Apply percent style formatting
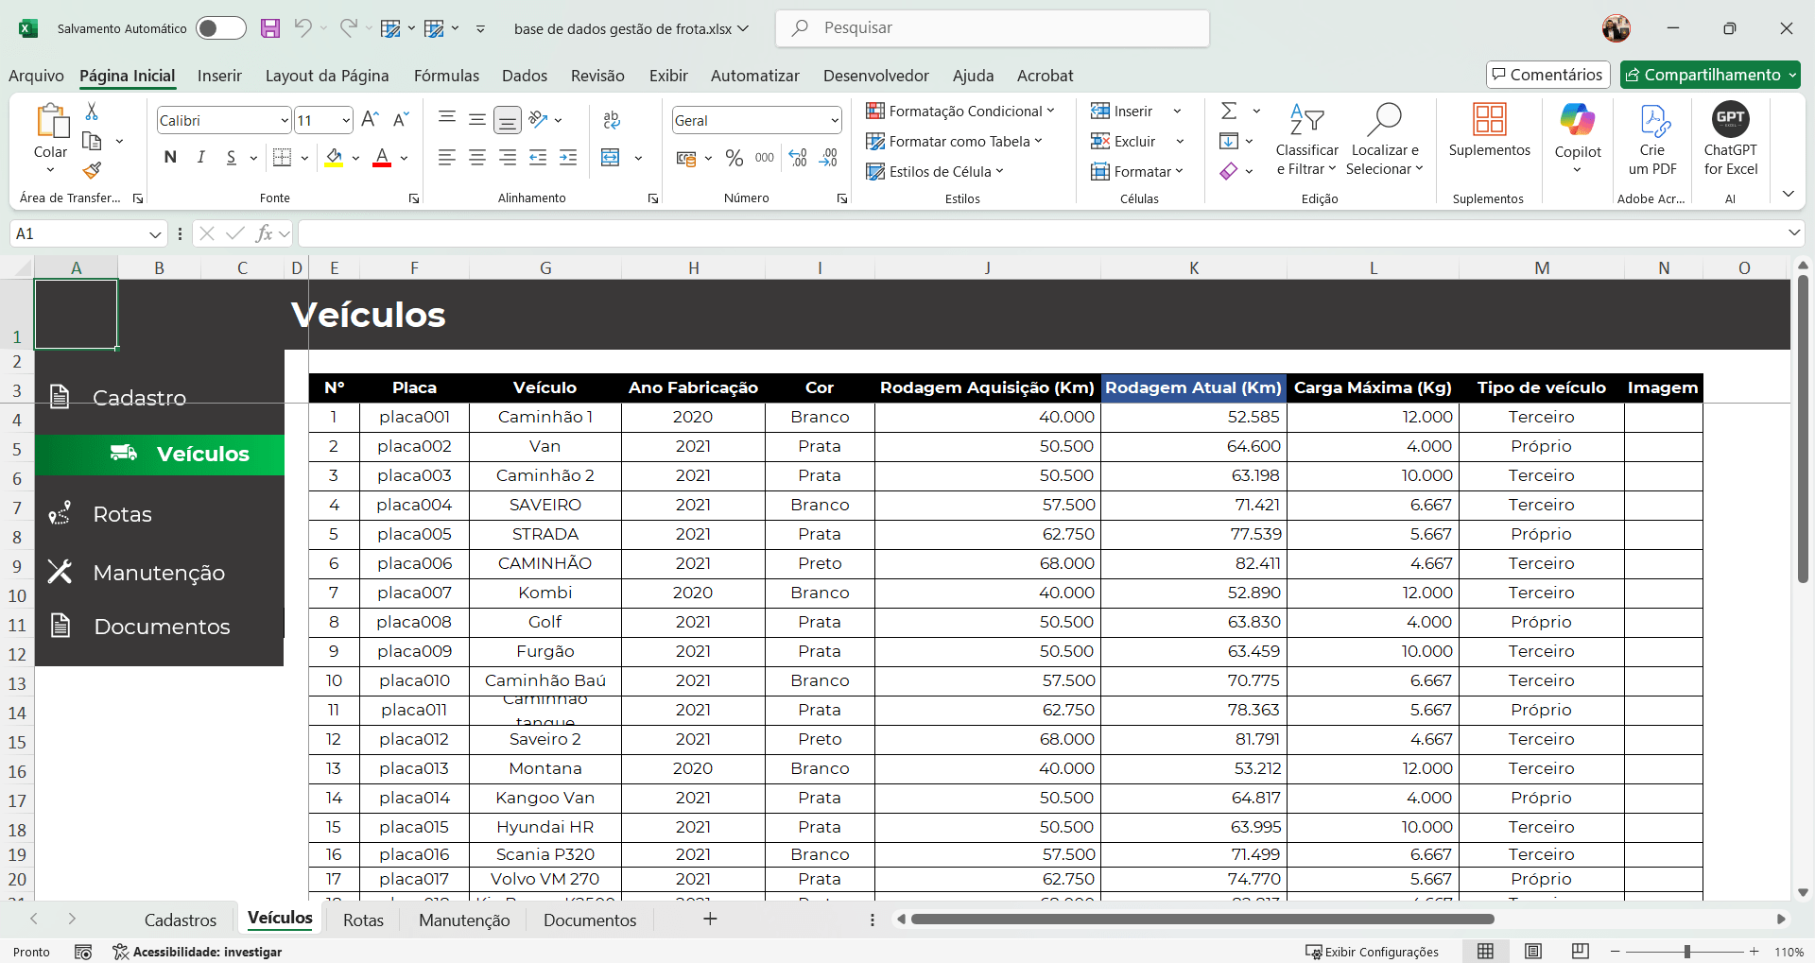The image size is (1815, 963). click(734, 158)
